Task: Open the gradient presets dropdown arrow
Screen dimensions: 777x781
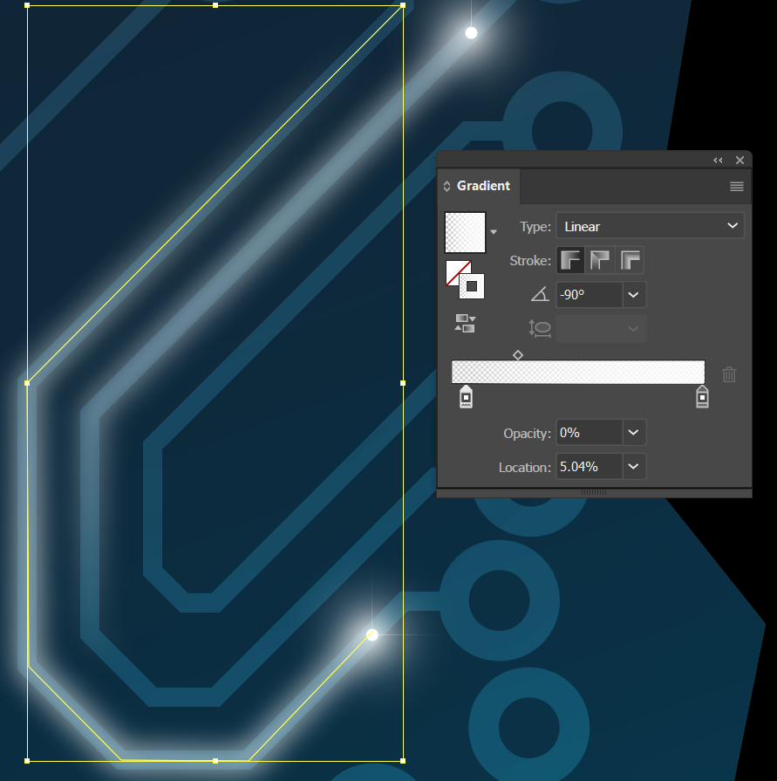Action: [x=494, y=231]
